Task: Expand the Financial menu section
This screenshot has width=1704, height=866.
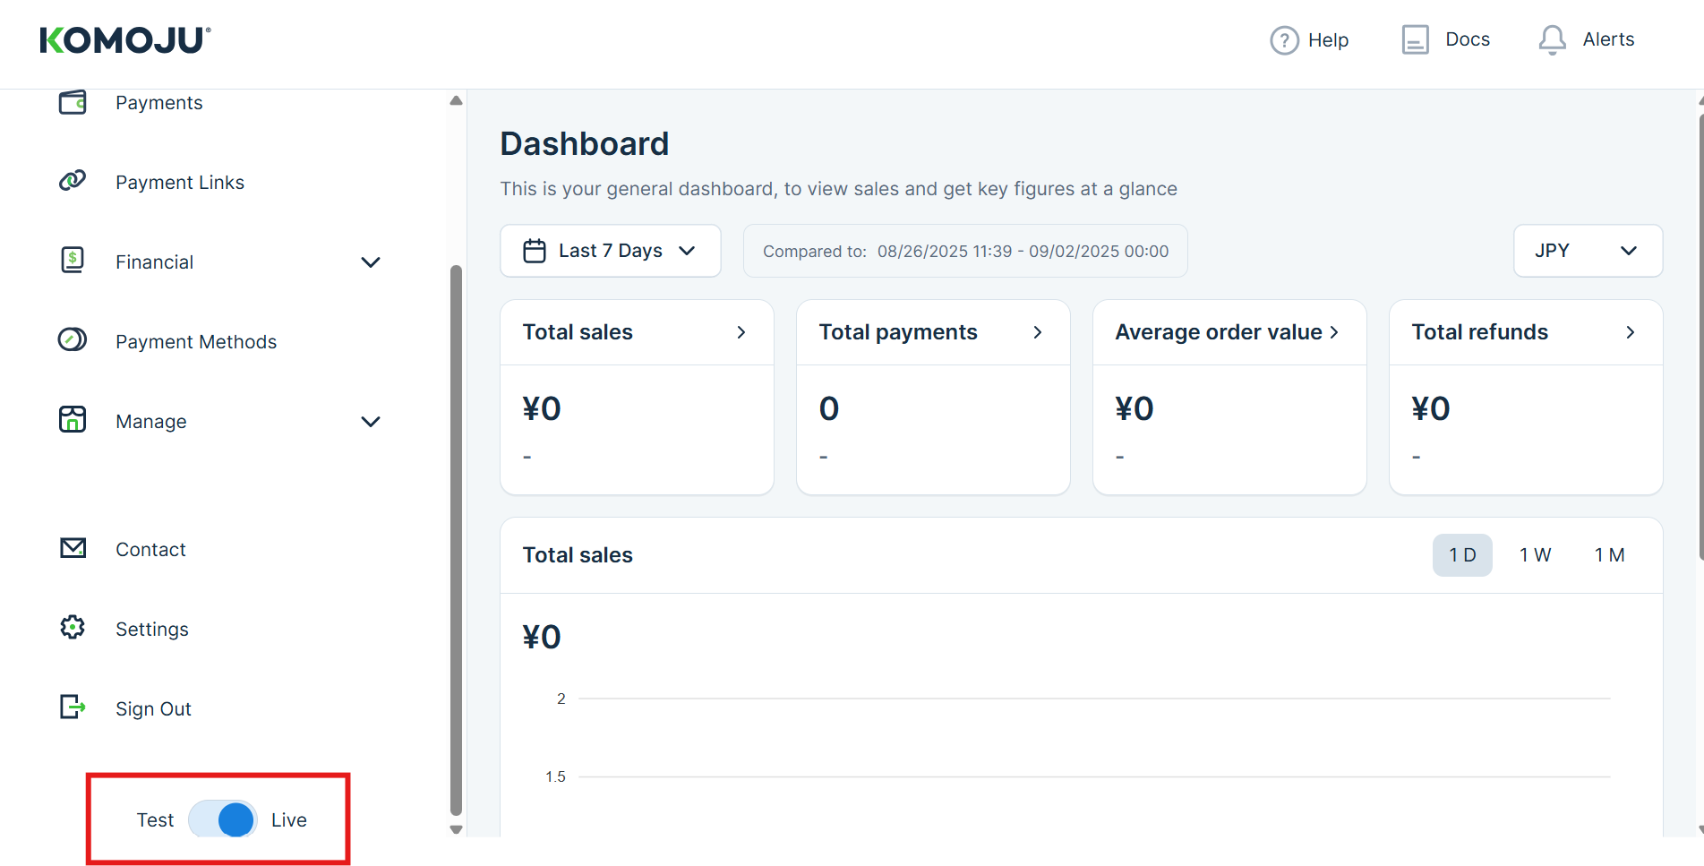Action: 370,262
